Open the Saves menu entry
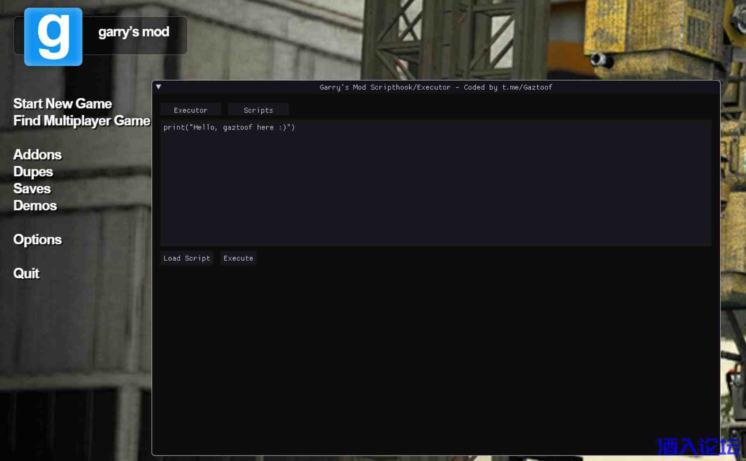 pos(32,189)
